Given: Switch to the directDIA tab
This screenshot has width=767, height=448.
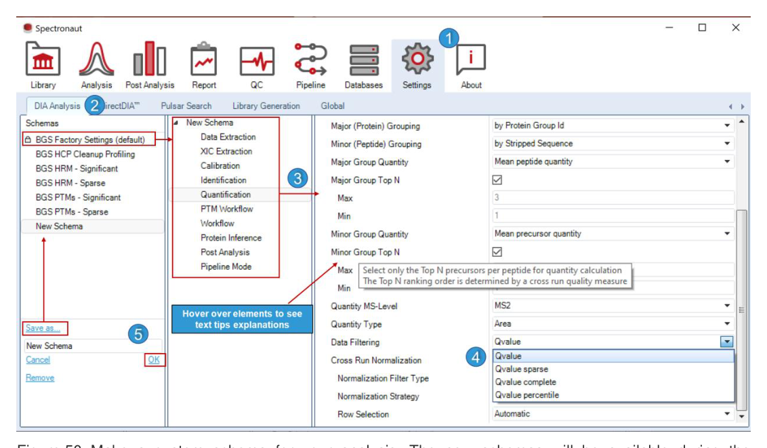Looking at the screenshot, I should [121, 106].
